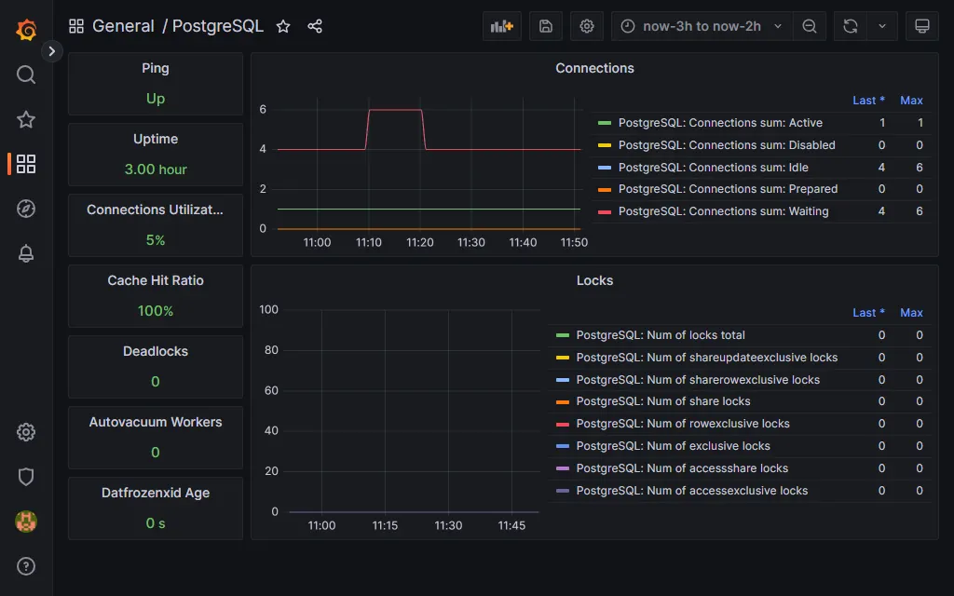Refresh the dashboard
The width and height of the screenshot is (954, 596).
(850, 26)
